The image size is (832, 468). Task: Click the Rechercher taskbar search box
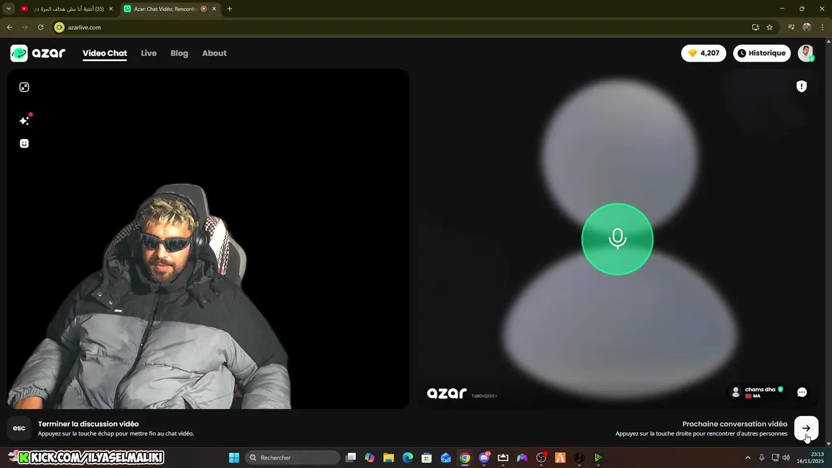(292, 458)
